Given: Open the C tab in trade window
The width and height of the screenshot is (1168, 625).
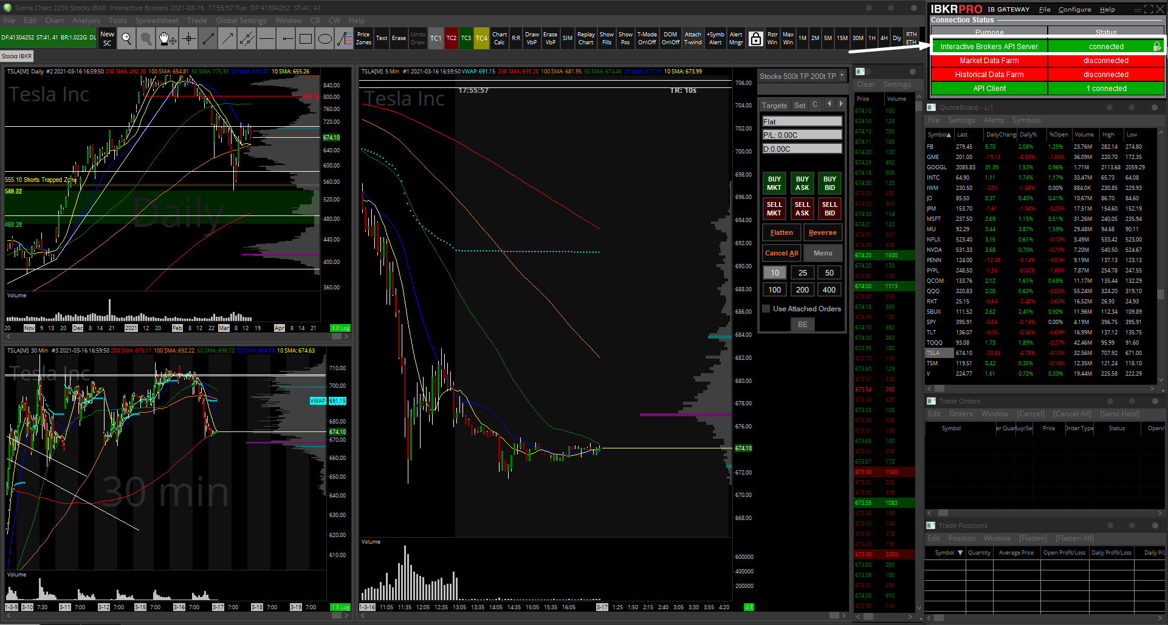Looking at the screenshot, I should 815,104.
